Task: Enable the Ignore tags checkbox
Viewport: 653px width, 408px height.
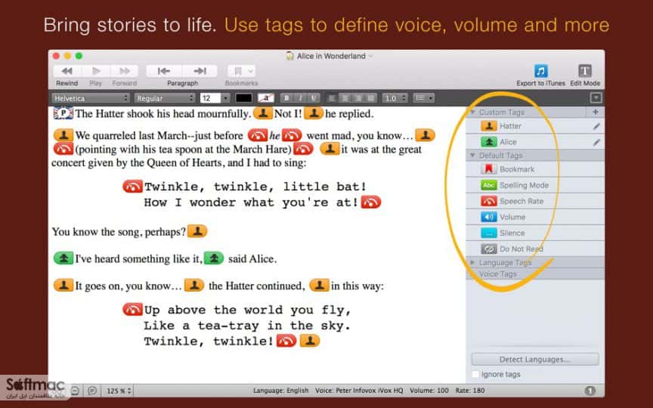Action: tap(475, 374)
